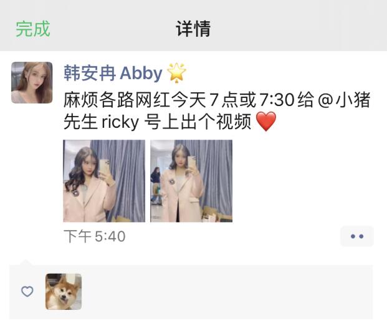Viewport: 387px width, 333px height.
Task: Open 韩安冉 Abby's profile avatar
Action: pyautogui.click(x=32, y=82)
